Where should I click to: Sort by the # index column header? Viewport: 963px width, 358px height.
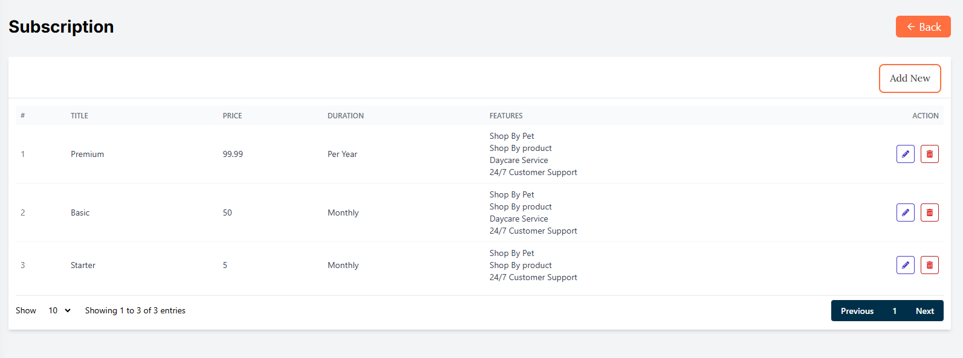[23, 116]
